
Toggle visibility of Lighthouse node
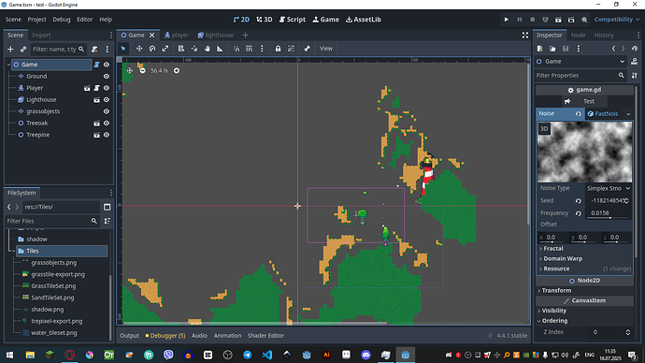point(107,99)
